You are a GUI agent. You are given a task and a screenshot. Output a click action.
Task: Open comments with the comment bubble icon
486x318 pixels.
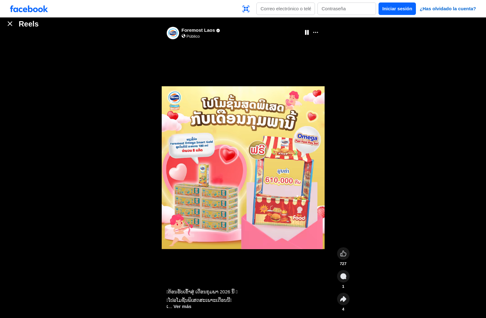coord(343,276)
